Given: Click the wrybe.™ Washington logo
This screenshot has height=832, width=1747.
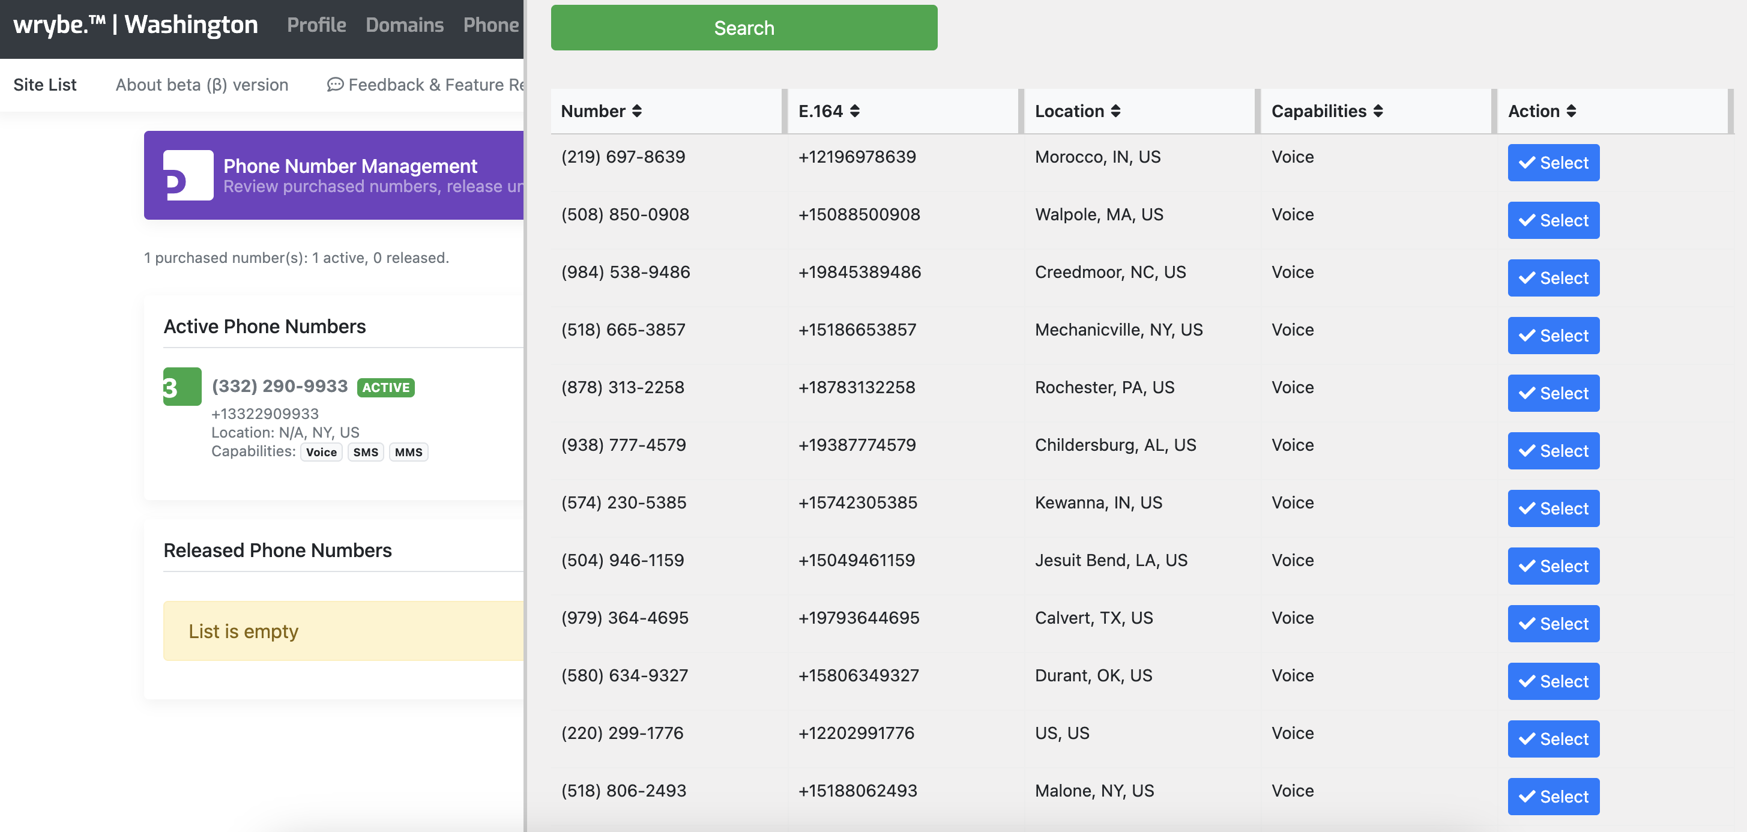Looking at the screenshot, I should [x=136, y=25].
